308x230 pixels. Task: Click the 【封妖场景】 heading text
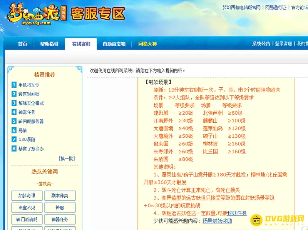[x=158, y=82]
